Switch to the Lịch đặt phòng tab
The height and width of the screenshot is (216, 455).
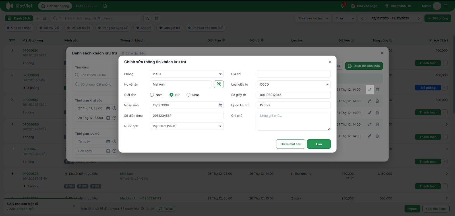point(55,6)
